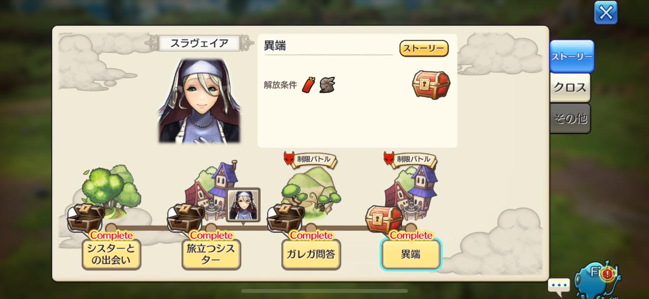Close the panel with the blue X
This screenshot has width=649, height=299.
pyautogui.click(x=606, y=13)
